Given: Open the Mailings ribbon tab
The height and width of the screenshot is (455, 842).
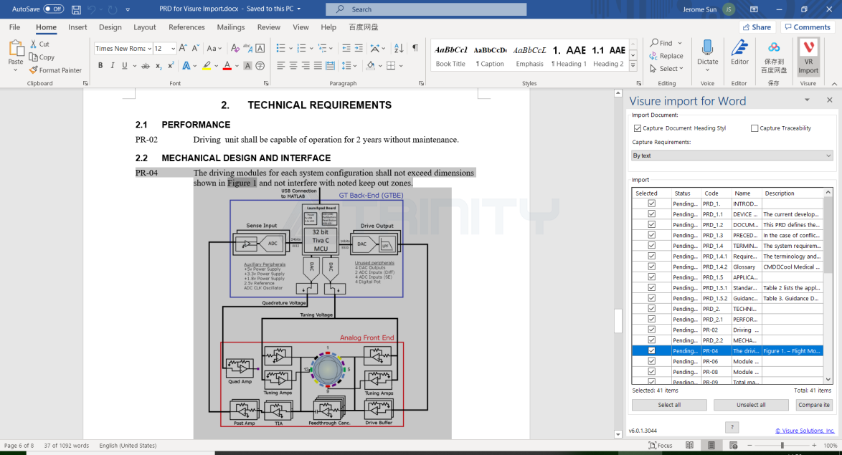Looking at the screenshot, I should (231, 27).
